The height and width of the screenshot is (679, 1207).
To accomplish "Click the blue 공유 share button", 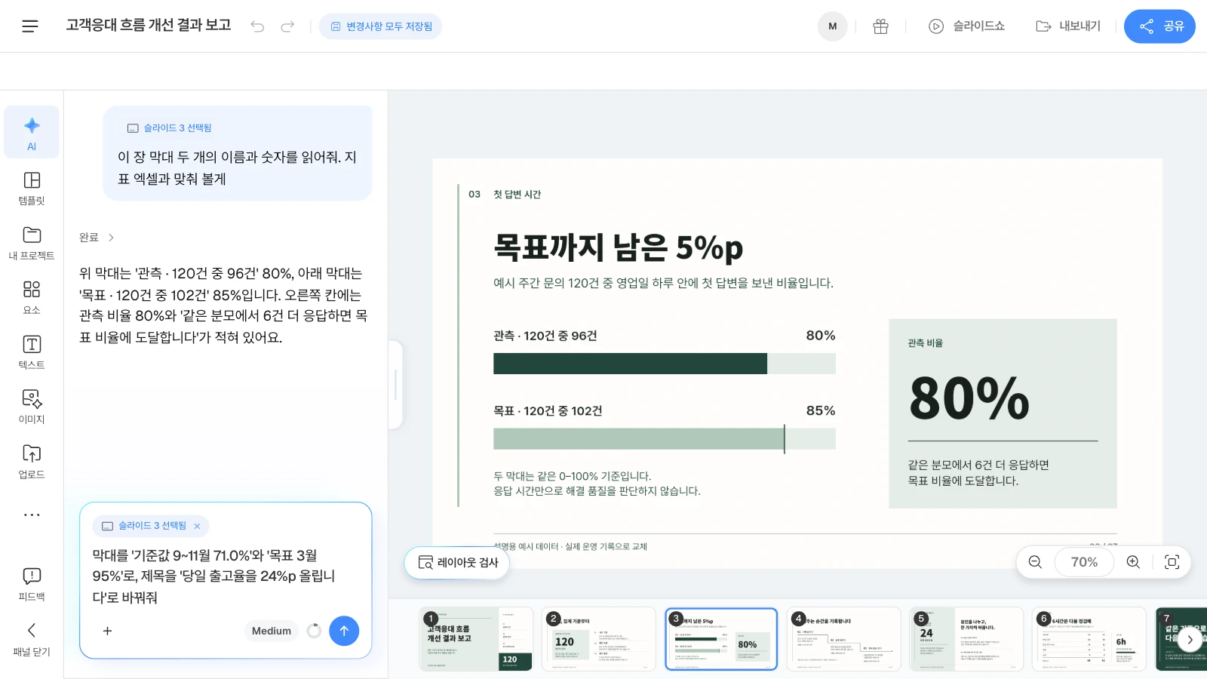I will (x=1159, y=26).
